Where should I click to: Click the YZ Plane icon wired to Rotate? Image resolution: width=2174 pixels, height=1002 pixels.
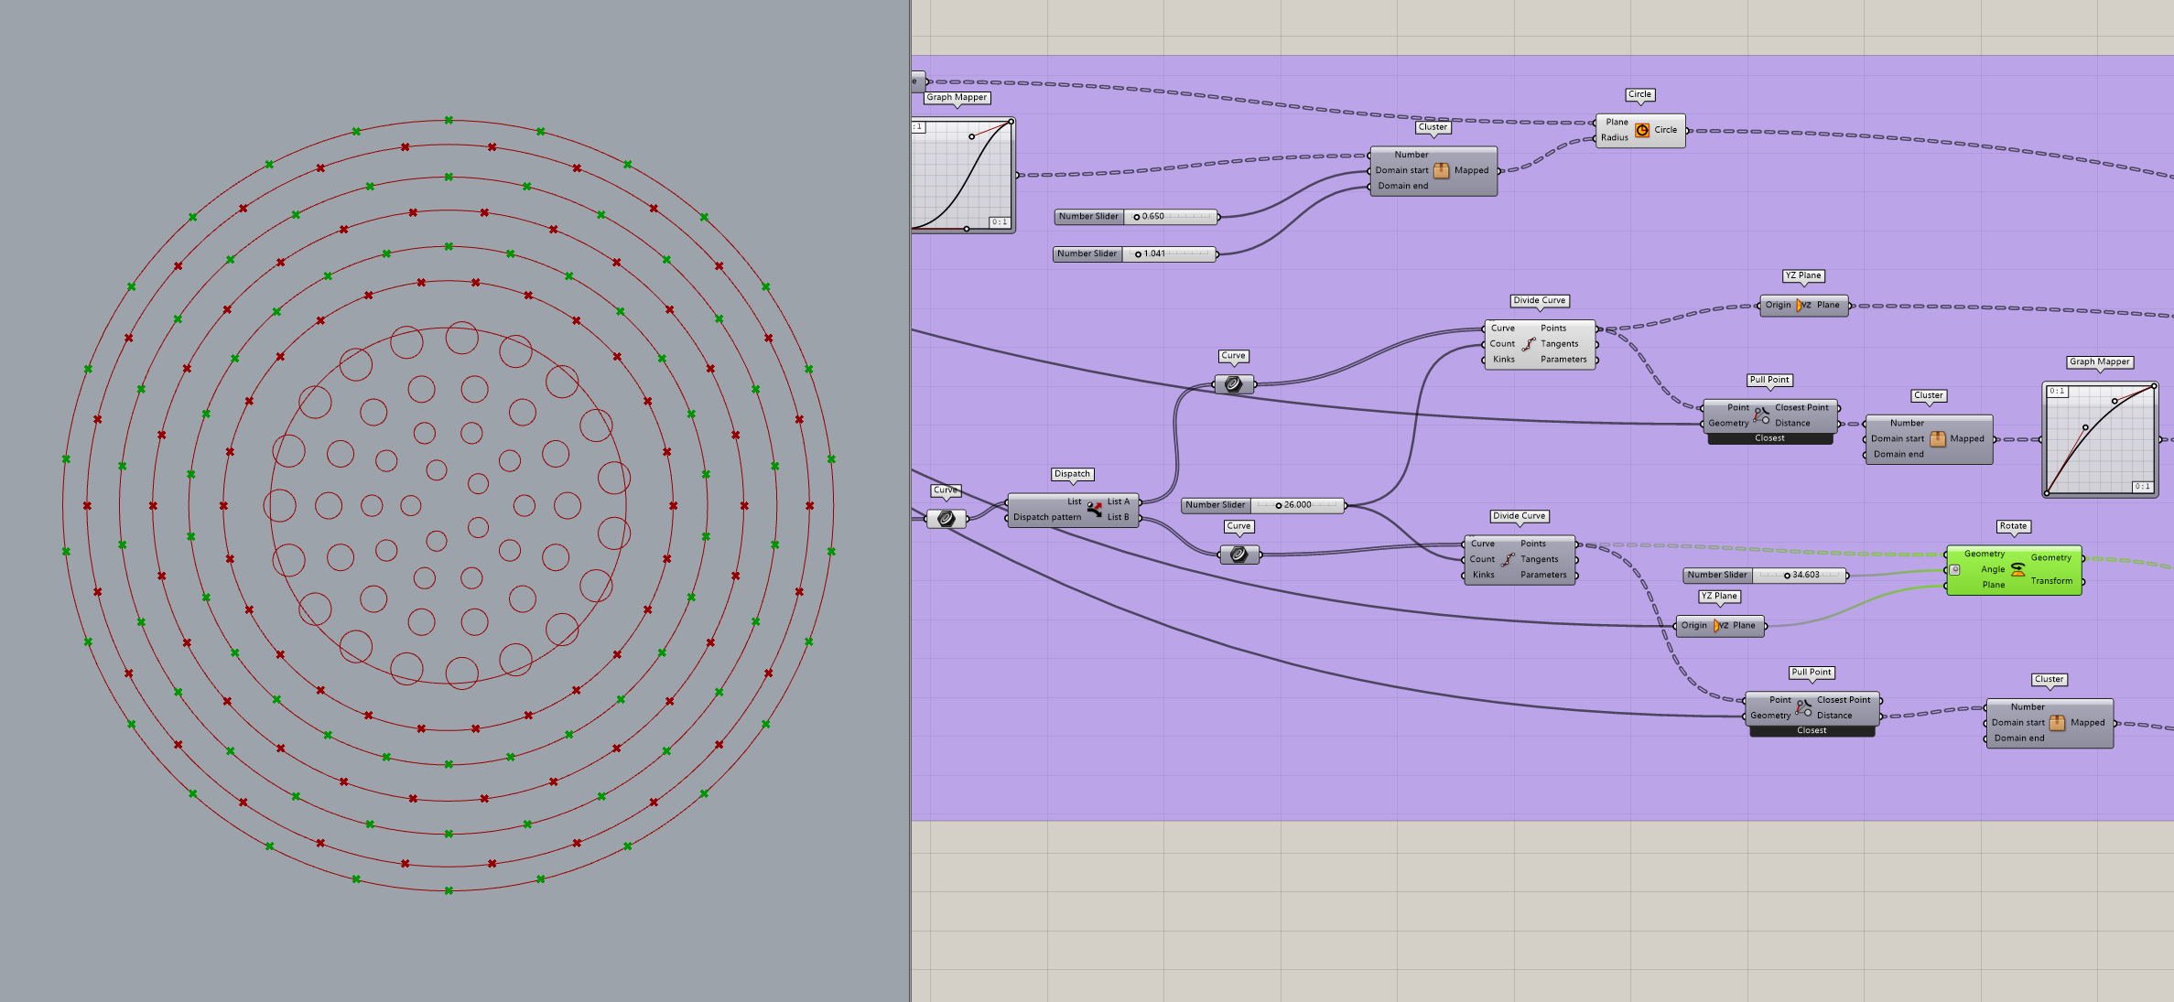[1720, 626]
